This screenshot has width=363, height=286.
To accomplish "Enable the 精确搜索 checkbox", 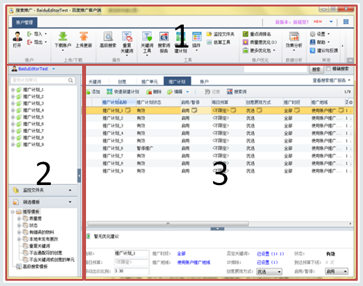I will [x=328, y=68].
